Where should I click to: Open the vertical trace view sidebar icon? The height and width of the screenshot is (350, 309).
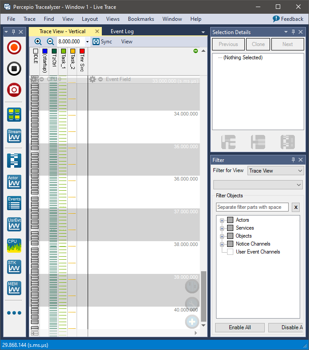[x=14, y=161]
